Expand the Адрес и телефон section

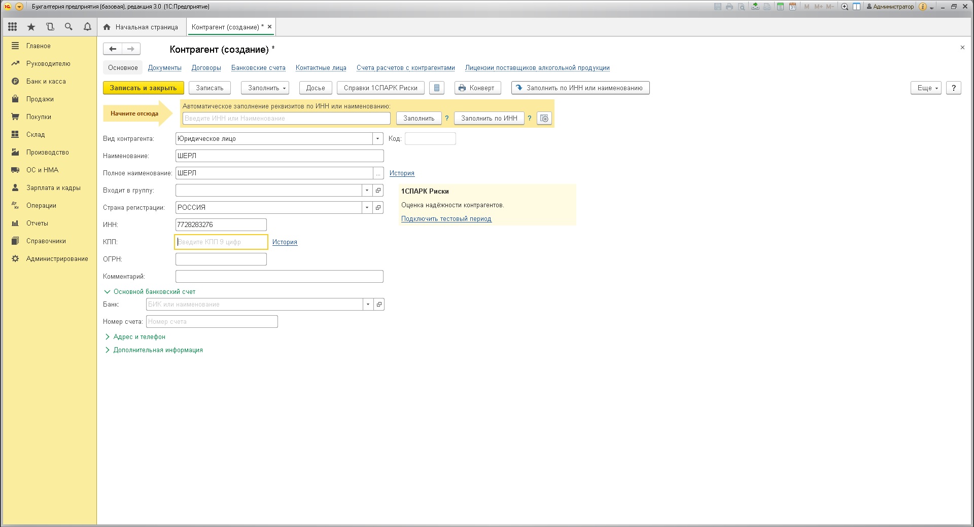tap(139, 337)
